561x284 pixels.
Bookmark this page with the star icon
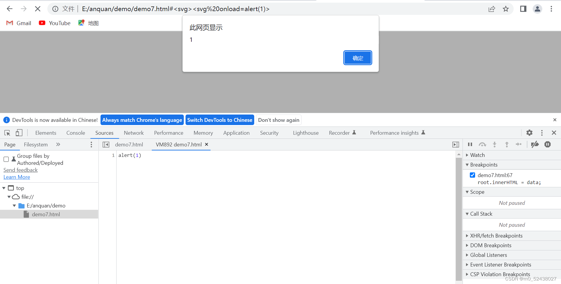(x=506, y=9)
